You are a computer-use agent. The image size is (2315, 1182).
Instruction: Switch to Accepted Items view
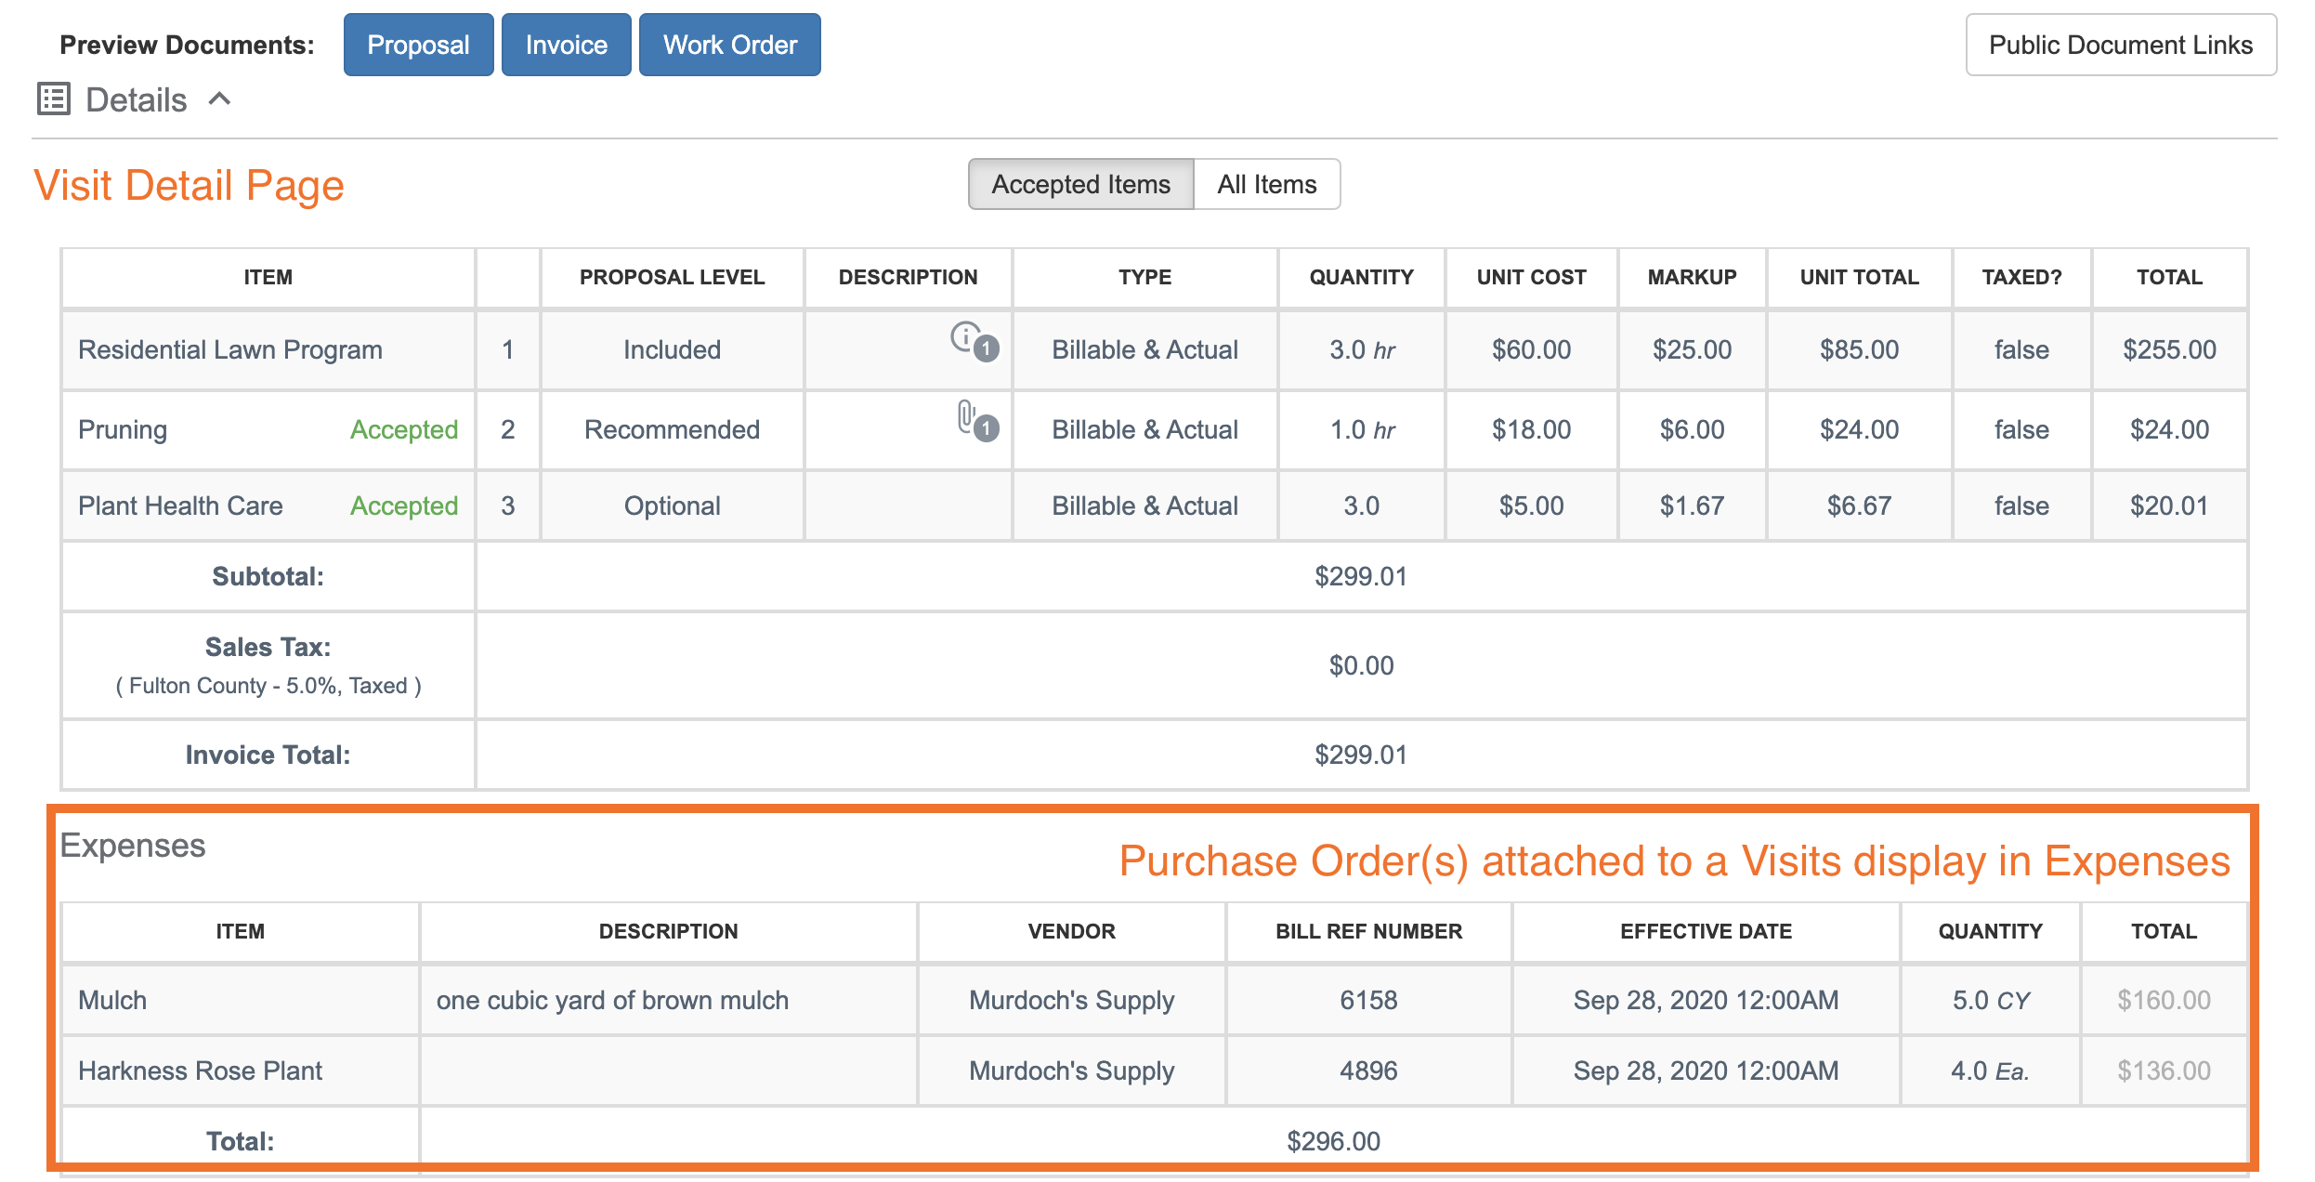(1080, 184)
